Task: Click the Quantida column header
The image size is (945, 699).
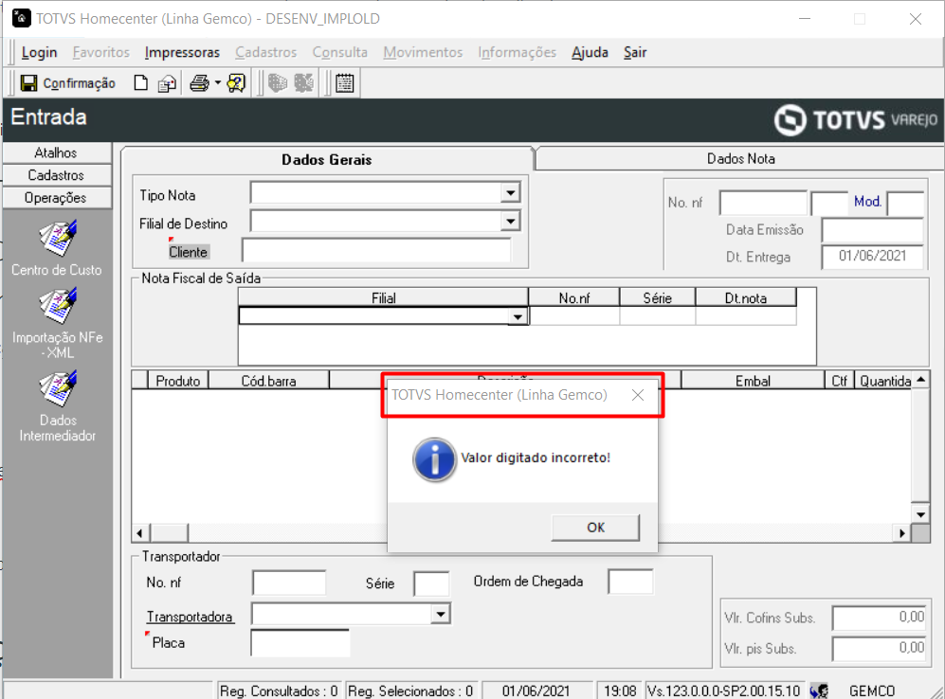Action: pyautogui.click(x=884, y=381)
